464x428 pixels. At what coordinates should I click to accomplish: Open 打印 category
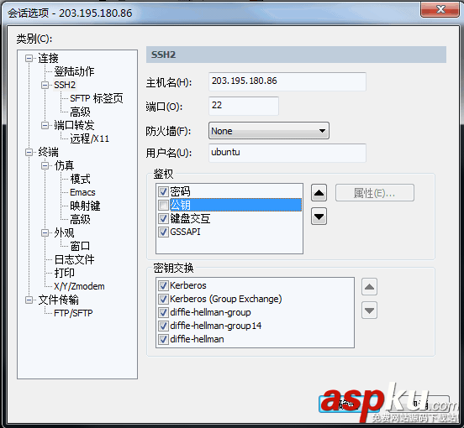[x=64, y=273]
